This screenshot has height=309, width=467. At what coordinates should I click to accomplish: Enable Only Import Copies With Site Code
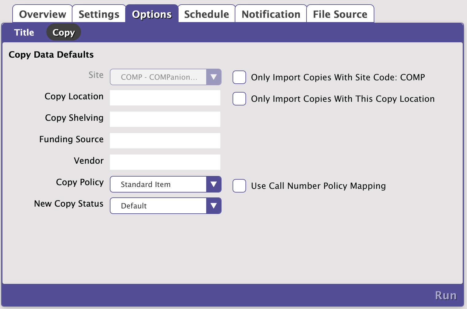point(239,77)
